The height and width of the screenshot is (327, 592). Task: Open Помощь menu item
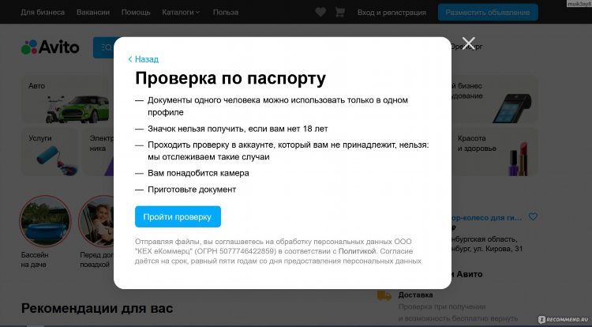136,13
